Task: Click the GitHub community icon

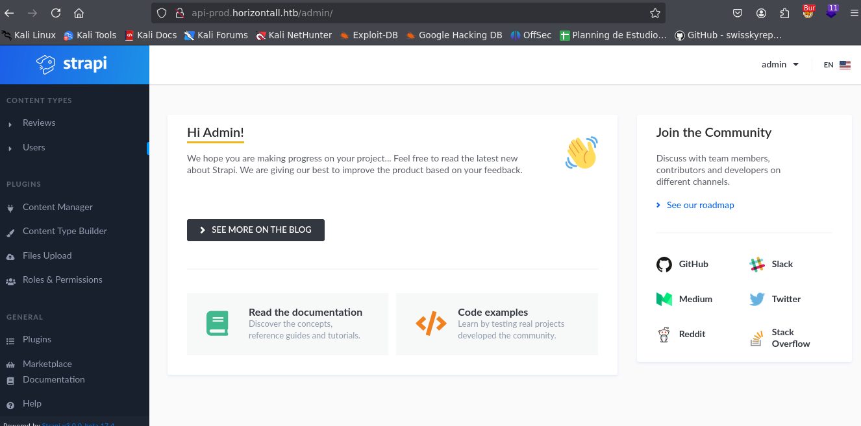Action: [x=664, y=265]
